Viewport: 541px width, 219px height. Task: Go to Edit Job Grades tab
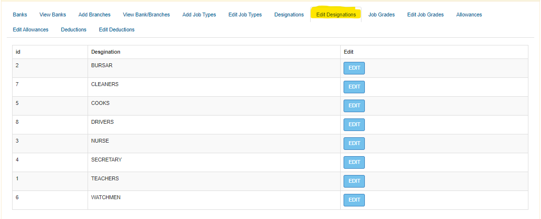point(425,15)
